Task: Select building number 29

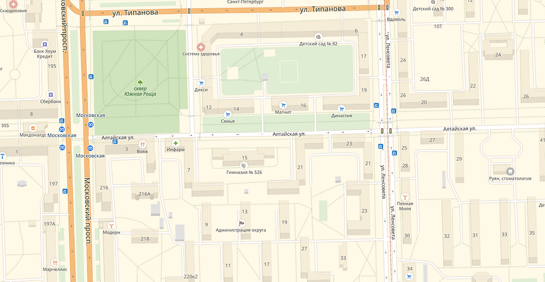Action: tap(459, 159)
